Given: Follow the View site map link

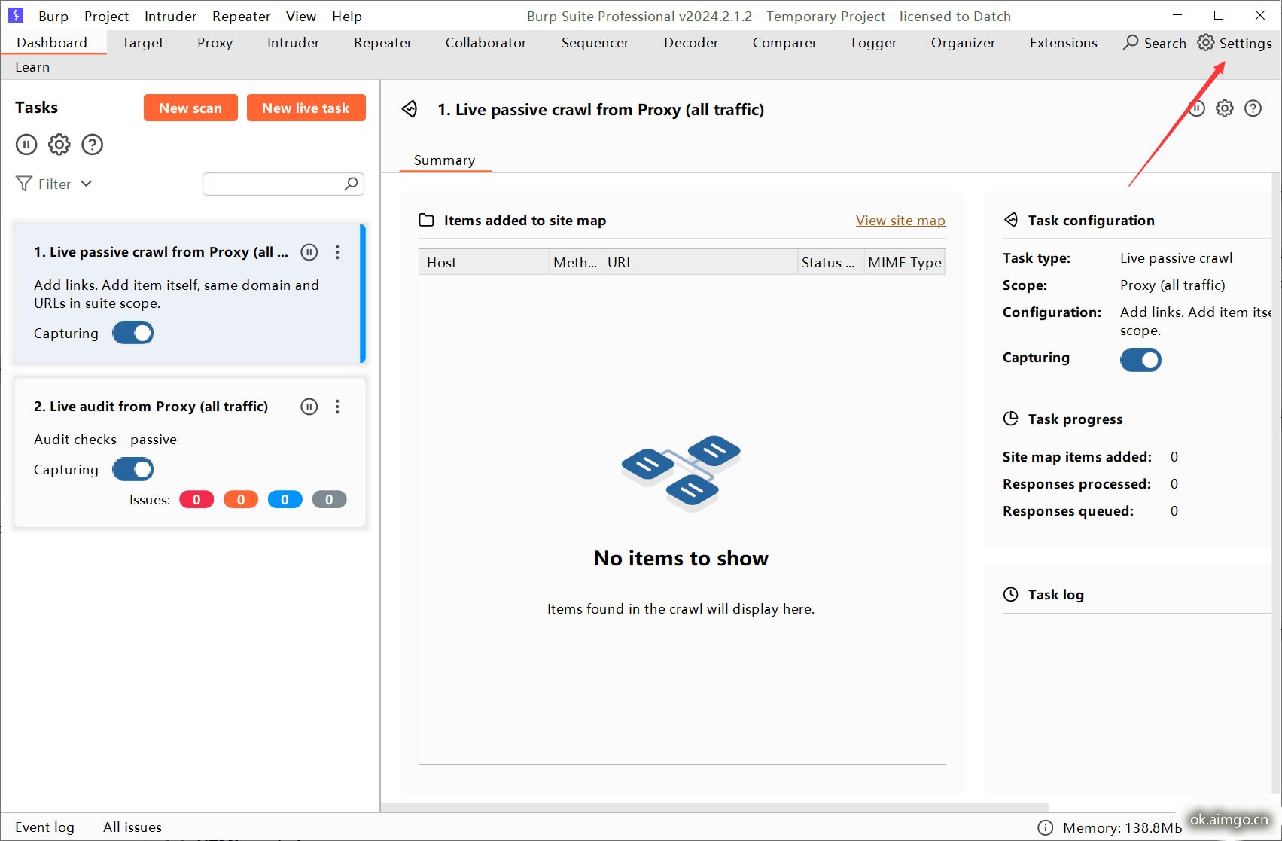Looking at the screenshot, I should click(x=900, y=220).
